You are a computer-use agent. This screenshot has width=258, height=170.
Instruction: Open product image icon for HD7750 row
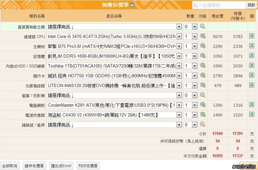252,75
